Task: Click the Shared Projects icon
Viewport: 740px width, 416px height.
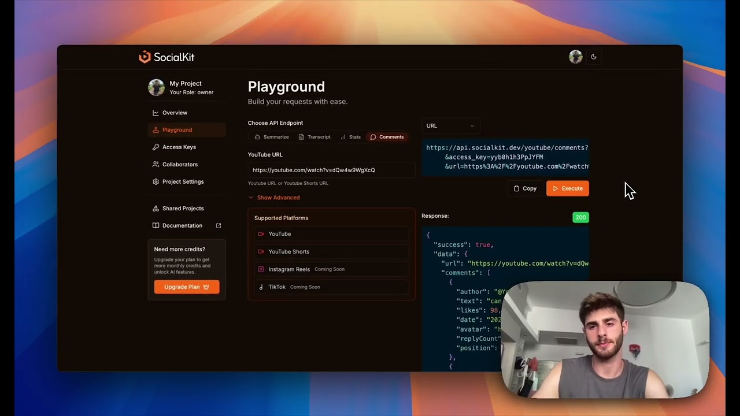Action: point(156,208)
